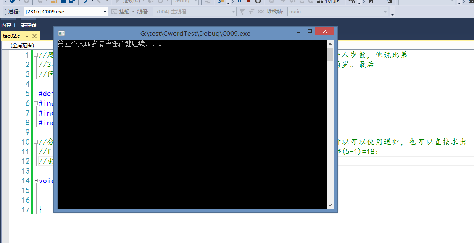Screen dimensions: 474x243
Task: Click the #def text on line 5
Action: tap(46, 94)
